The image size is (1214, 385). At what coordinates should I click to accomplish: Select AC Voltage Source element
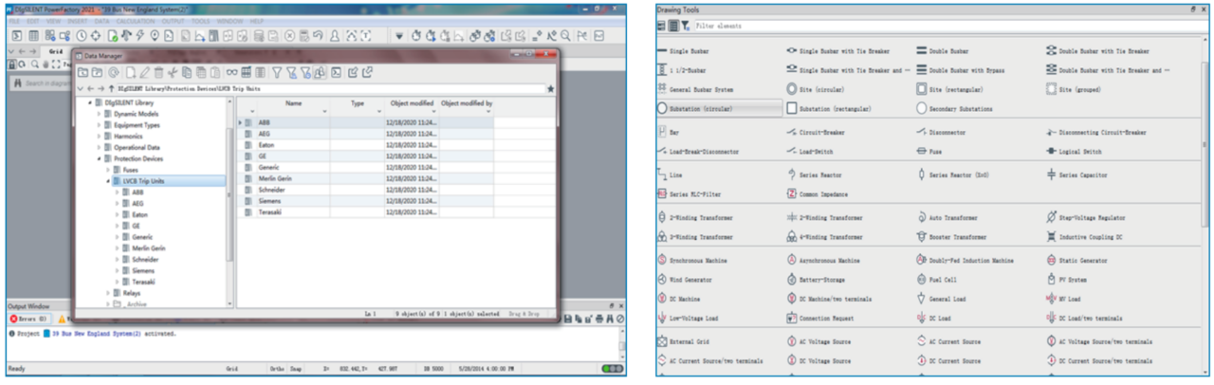point(823,341)
